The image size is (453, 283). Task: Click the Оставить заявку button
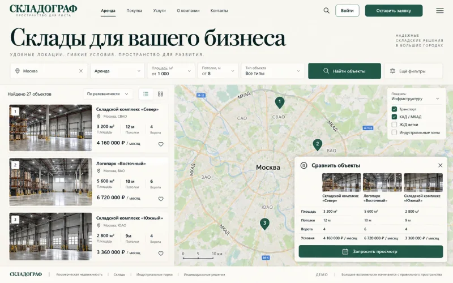click(394, 11)
